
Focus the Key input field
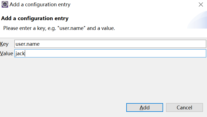pyautogui.click(x=110, y=44)
